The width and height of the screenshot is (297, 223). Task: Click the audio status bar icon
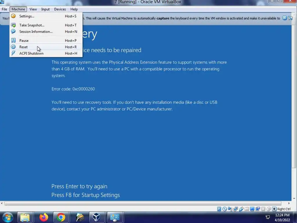[x=230, y=209]
